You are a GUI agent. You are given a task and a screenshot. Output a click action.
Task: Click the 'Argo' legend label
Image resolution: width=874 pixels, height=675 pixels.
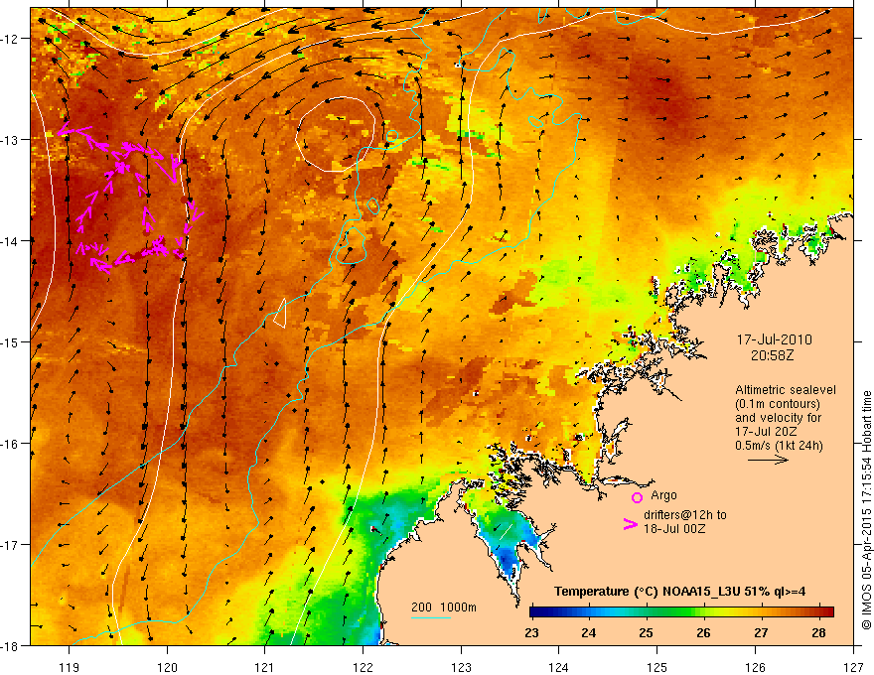click(663, 495)
